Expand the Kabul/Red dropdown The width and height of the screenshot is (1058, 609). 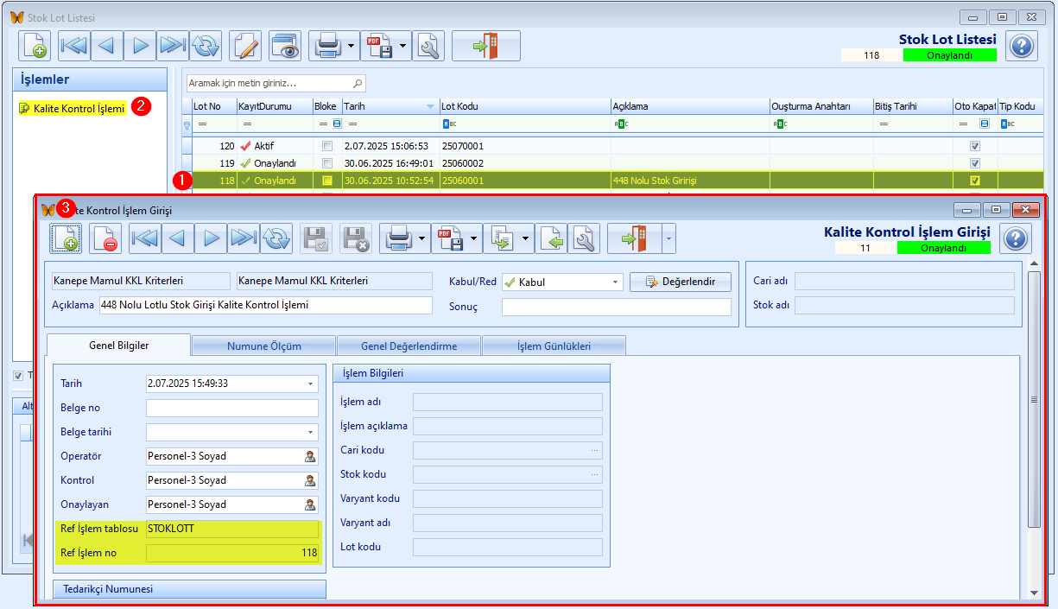point(616,282)
